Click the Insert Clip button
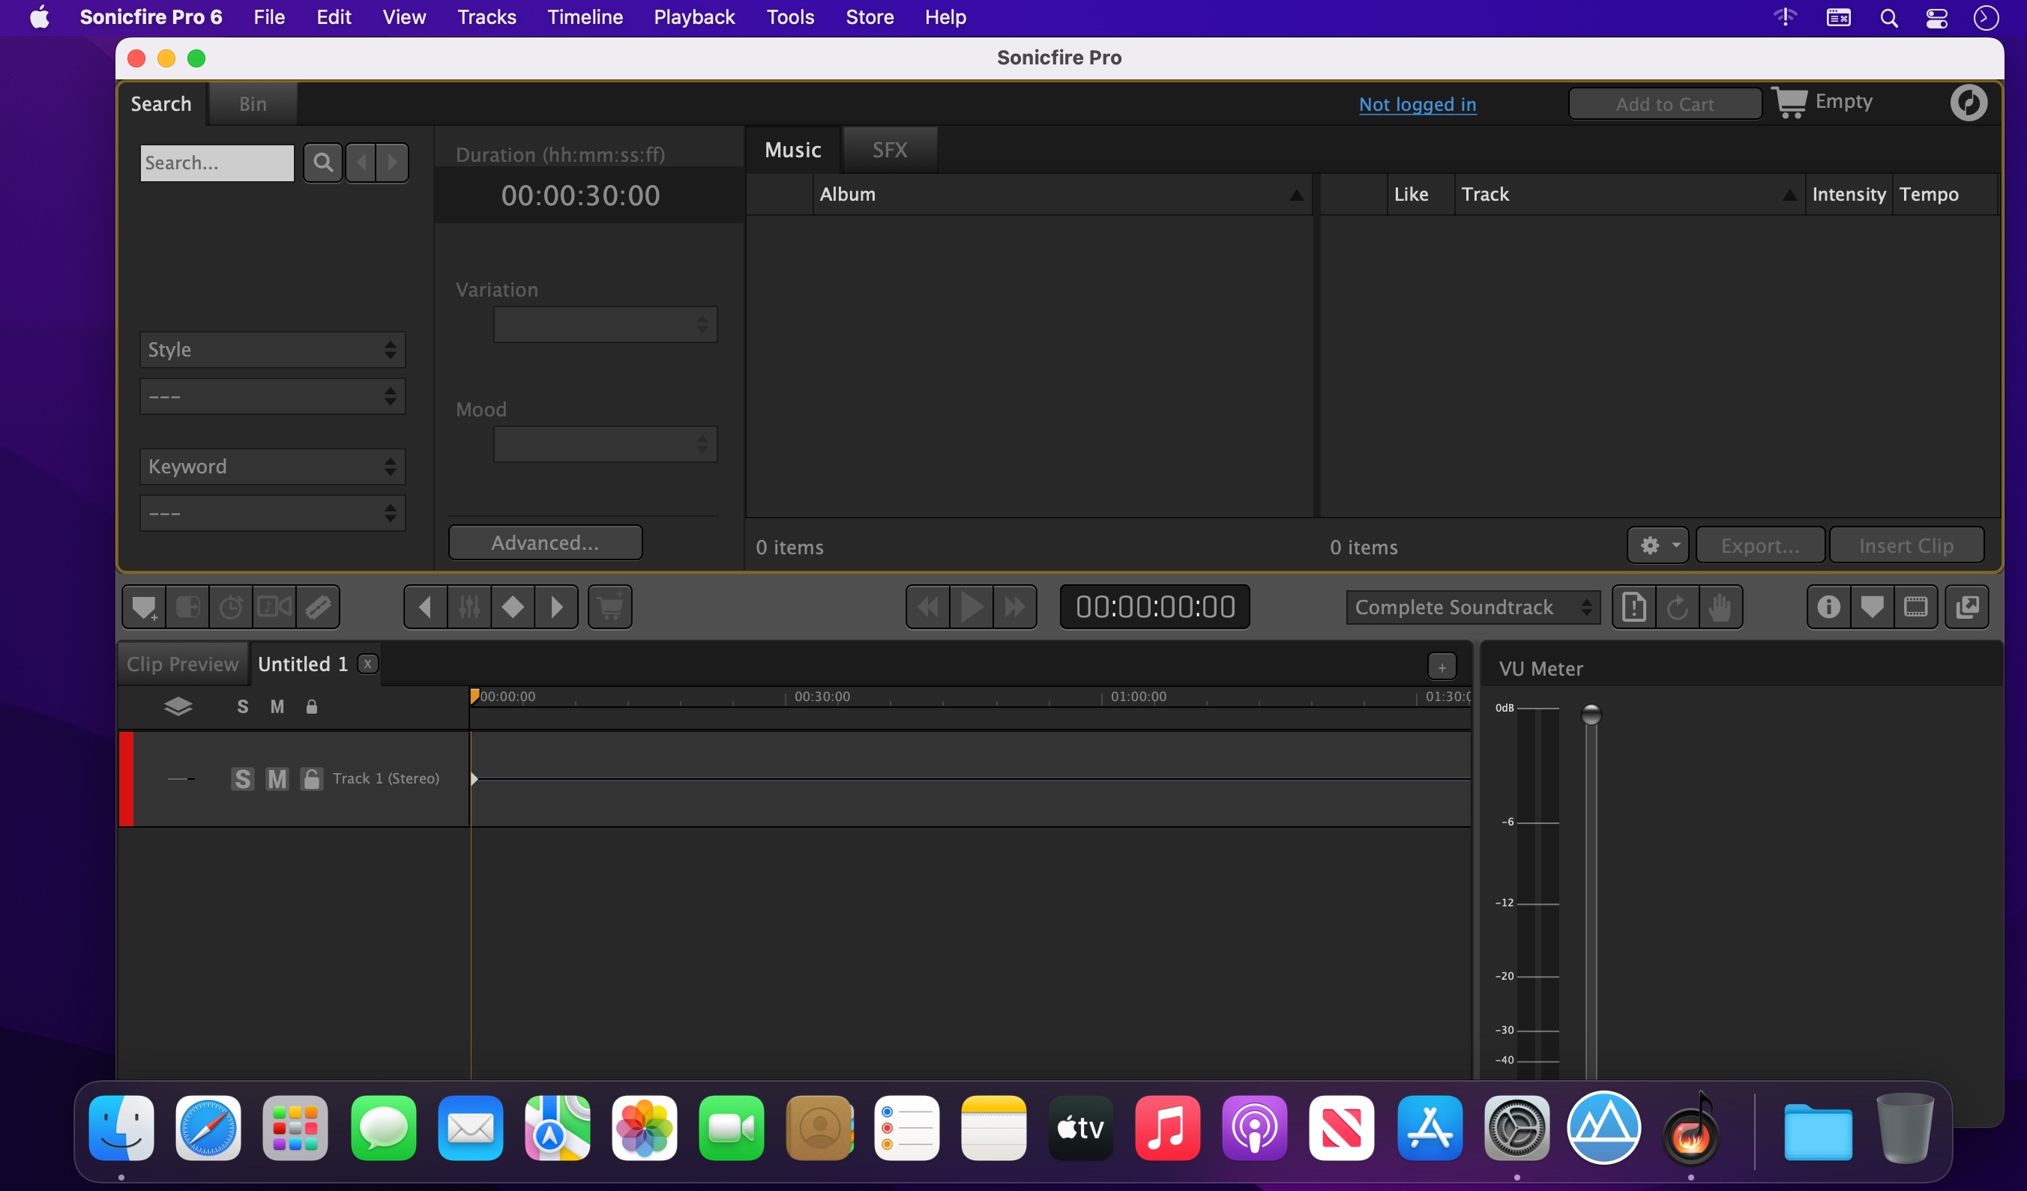 [1906, 545]
